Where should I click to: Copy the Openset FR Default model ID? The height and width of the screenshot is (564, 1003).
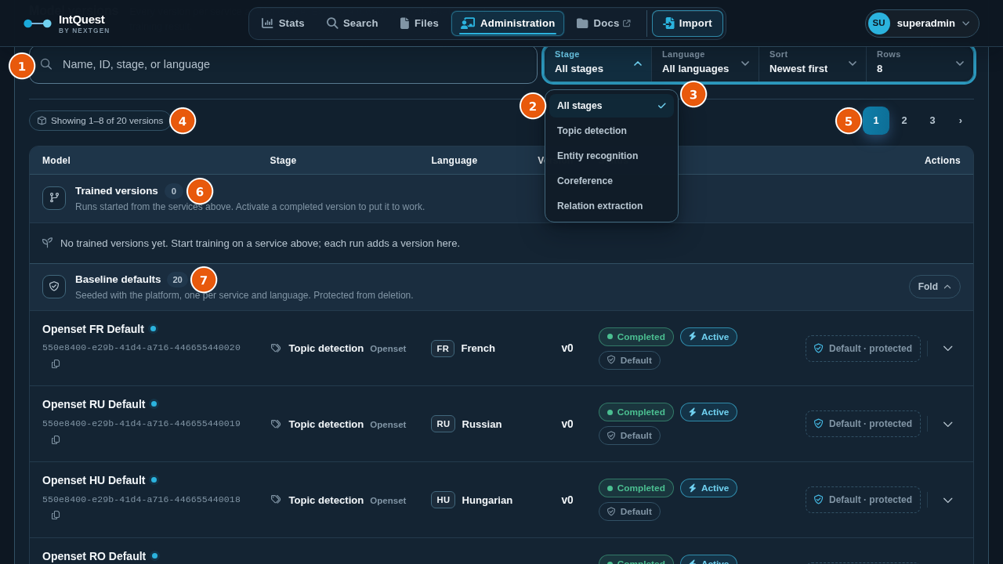[56, 364]
